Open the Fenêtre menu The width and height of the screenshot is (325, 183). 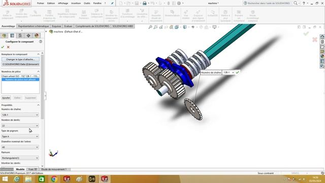[97, 3]
